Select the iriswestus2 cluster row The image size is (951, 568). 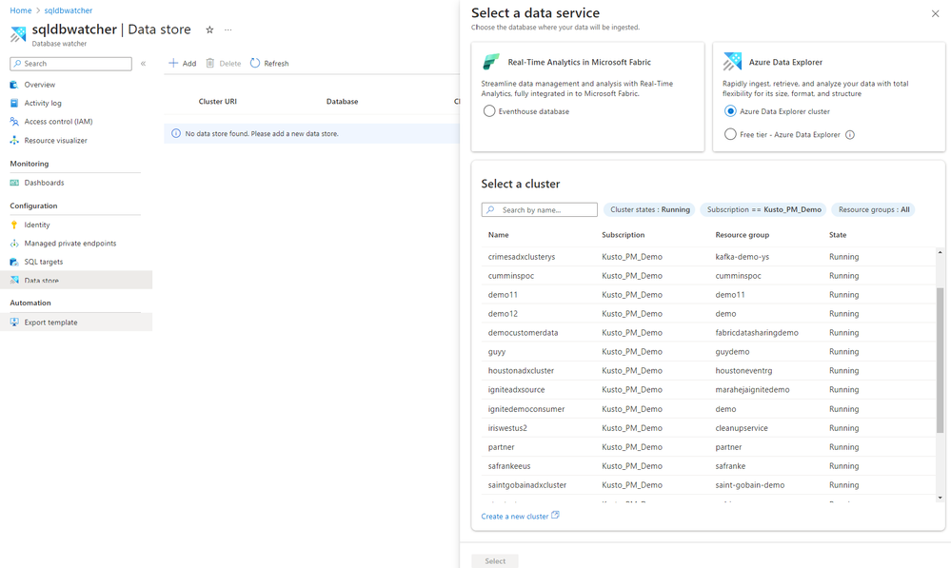pos(708,428)
